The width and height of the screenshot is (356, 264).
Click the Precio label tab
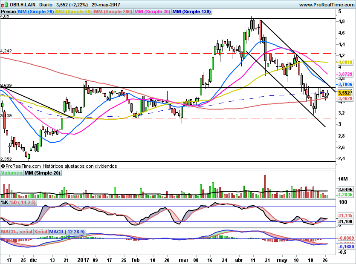click(9, 12)
